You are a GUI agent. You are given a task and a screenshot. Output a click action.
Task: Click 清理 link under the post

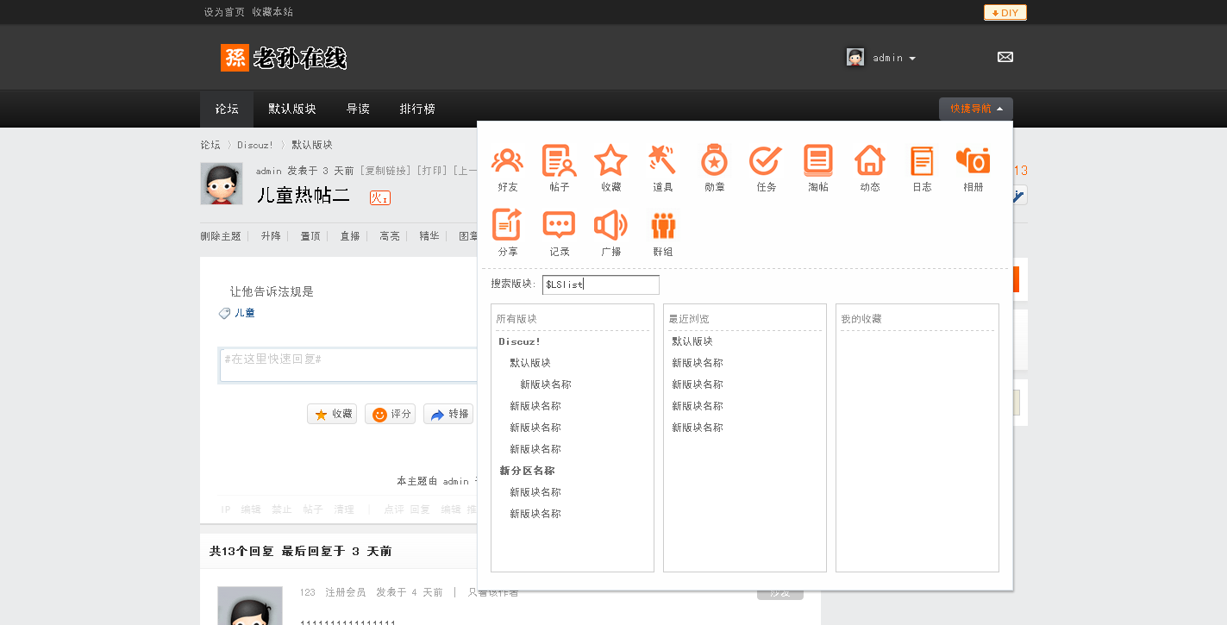(344, 509)
